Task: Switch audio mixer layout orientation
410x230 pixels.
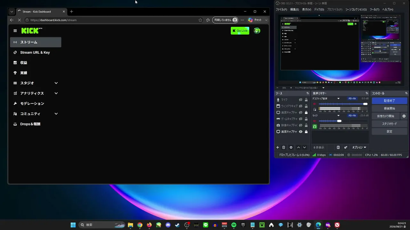Action: click(338, 147)
